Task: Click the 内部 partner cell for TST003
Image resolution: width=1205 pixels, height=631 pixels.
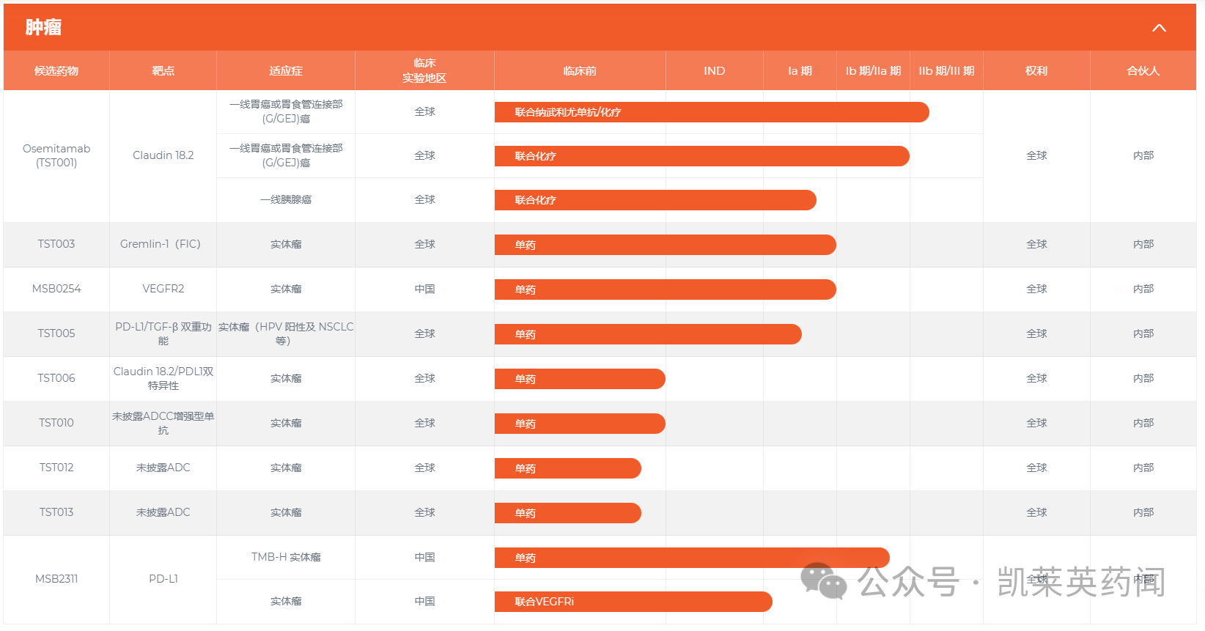Action: [x=1143, y=244]
